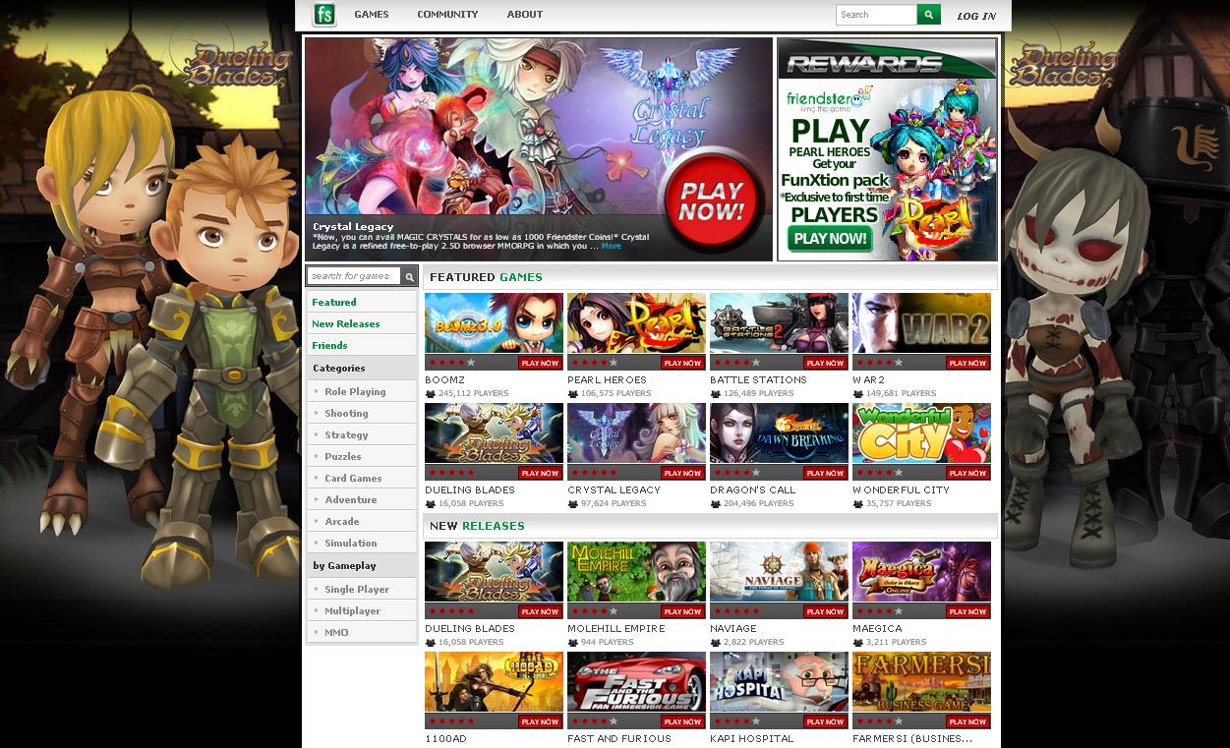Follow the More link in Crystal Legacy description
This screenshot has width=1230, height=748.
(612, 246)
